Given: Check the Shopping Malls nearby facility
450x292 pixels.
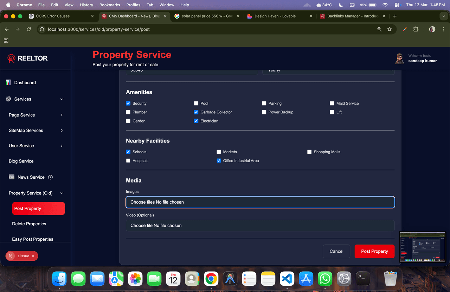Looking at the screenshot, I should (x=309, y=152).
